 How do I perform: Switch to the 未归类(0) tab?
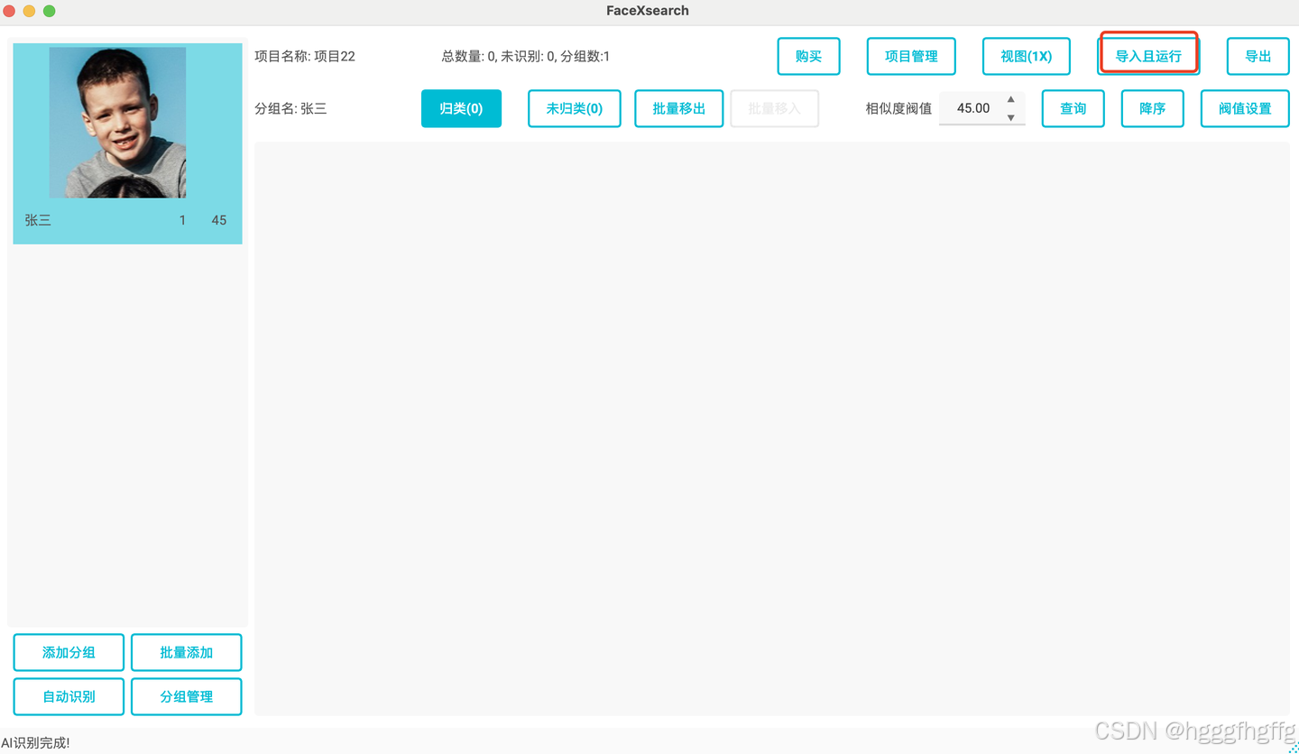click(574, 108)
